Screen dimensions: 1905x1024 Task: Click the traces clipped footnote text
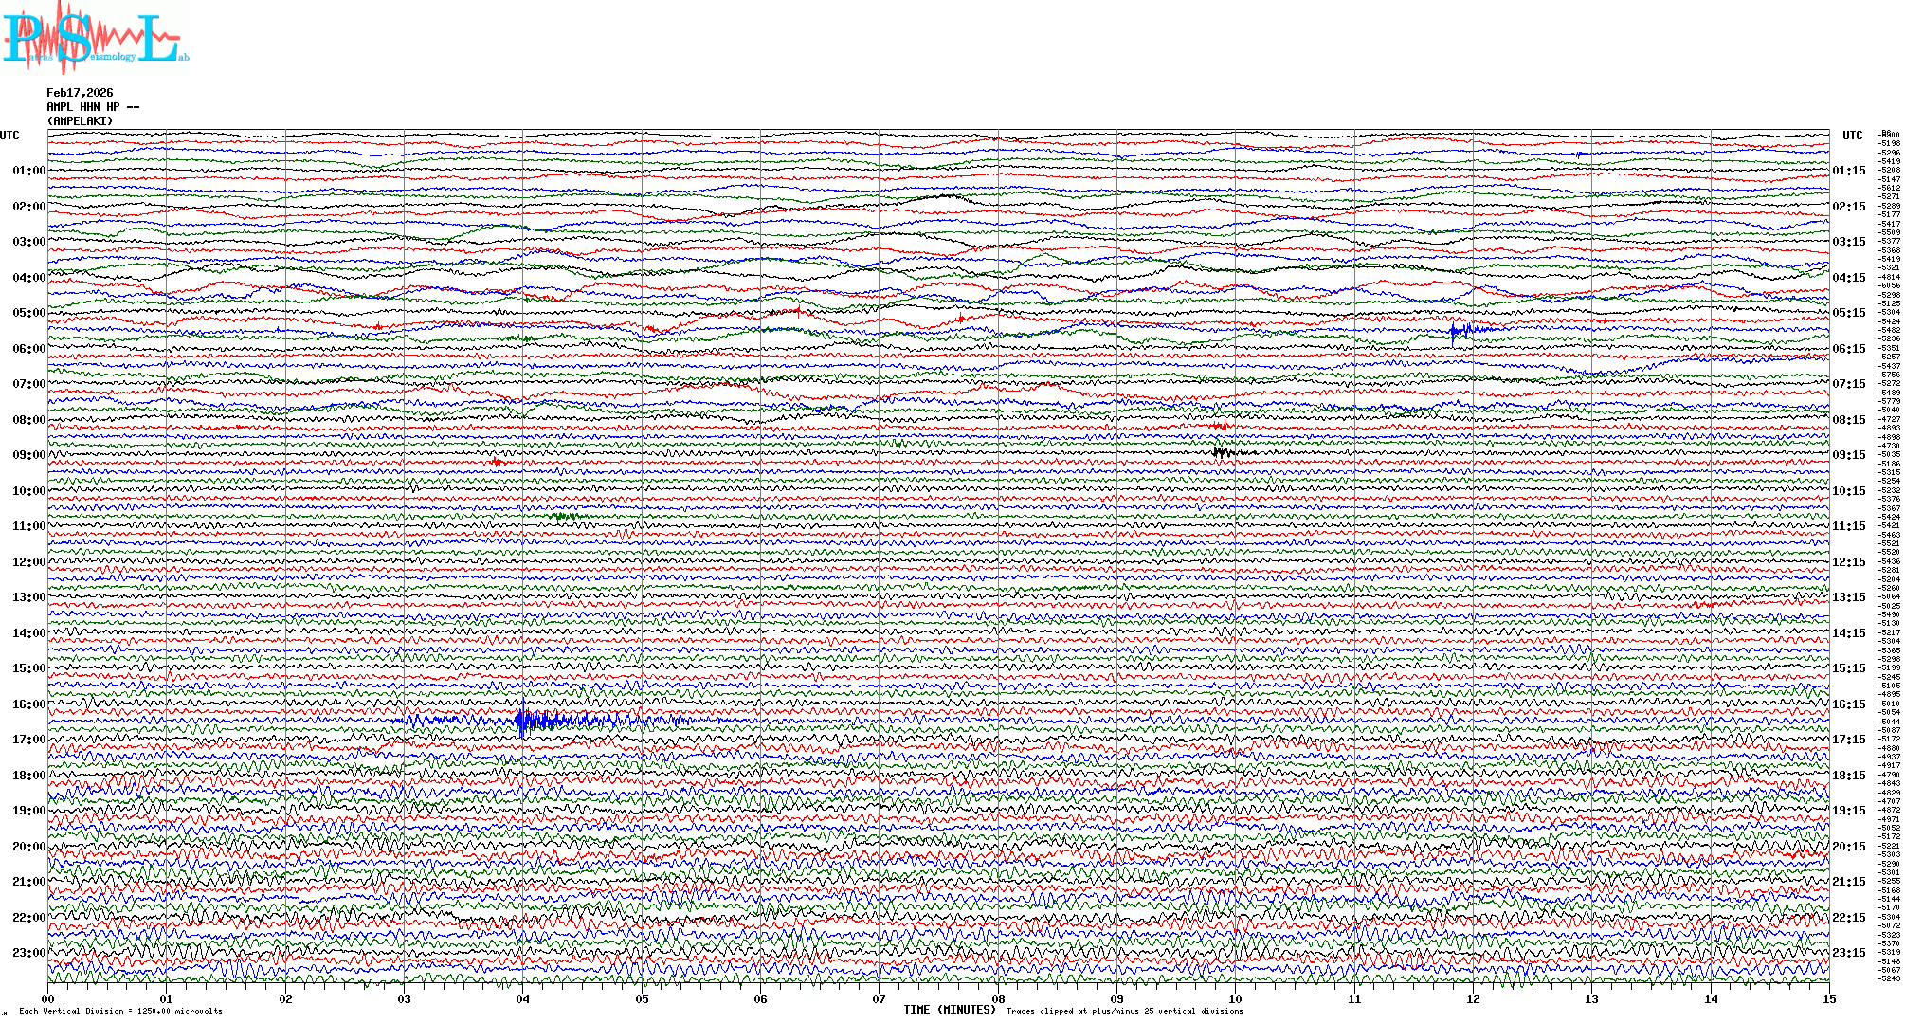point(1124,1011)
